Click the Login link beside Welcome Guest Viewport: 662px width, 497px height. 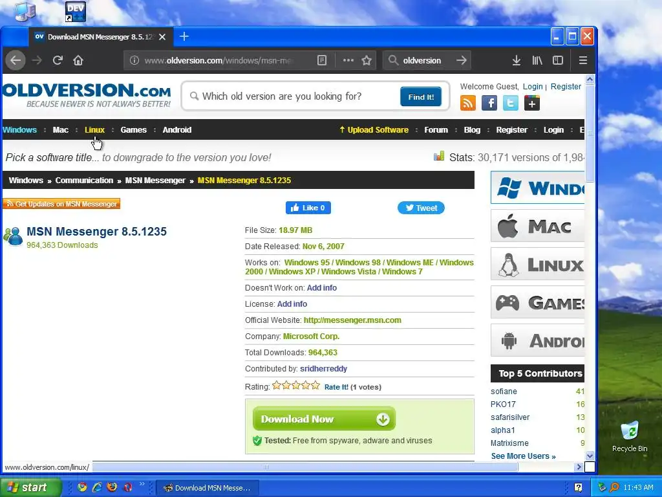(x=533, y=87)
